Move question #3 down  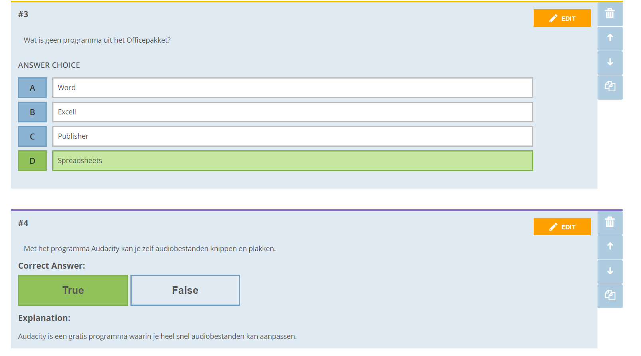point(610,63)
